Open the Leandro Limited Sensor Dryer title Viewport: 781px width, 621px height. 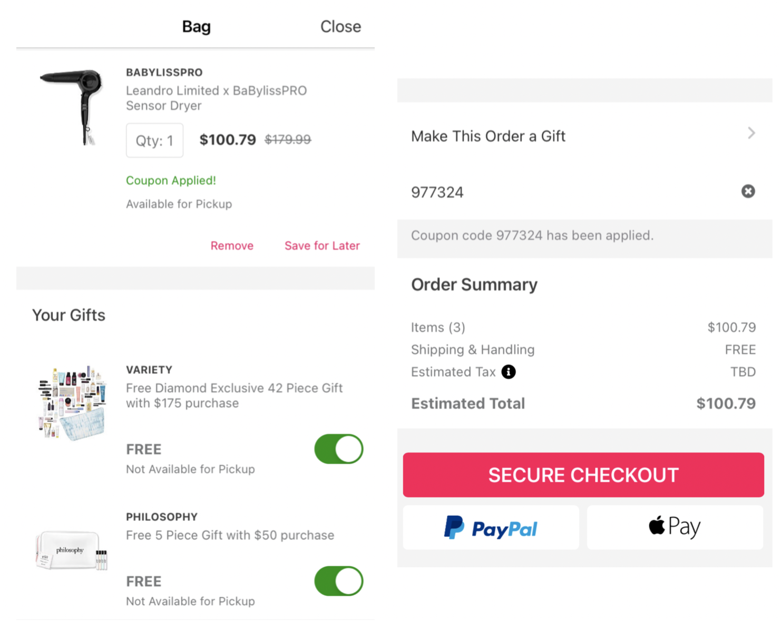point(216,98)
